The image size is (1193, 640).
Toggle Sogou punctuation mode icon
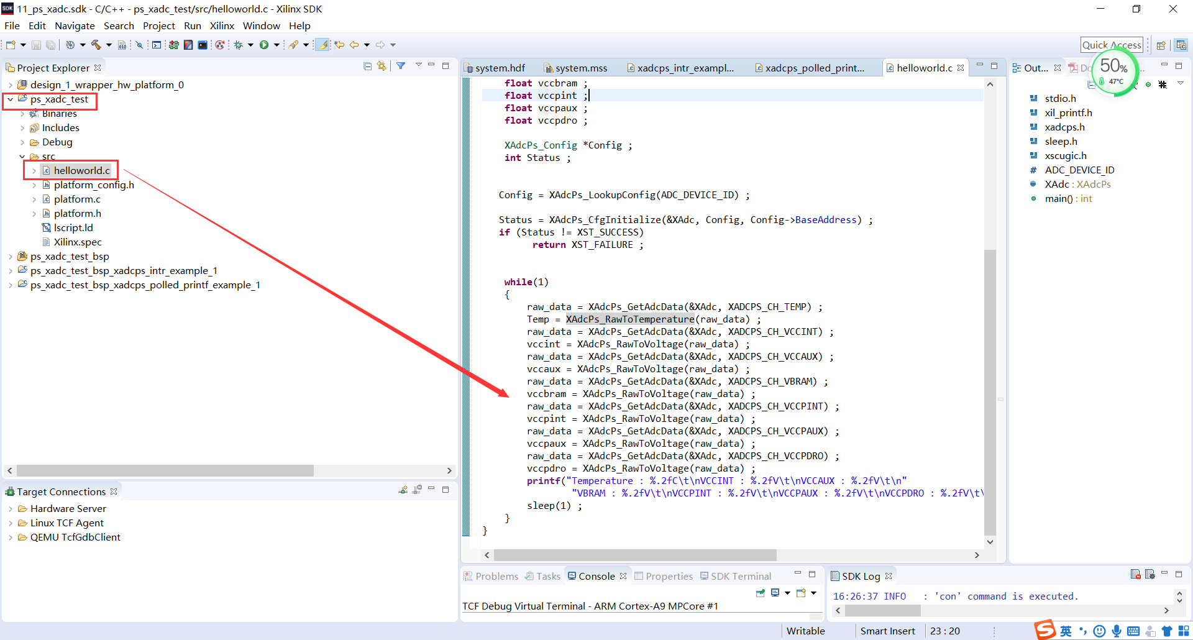tap(1083, 631)
